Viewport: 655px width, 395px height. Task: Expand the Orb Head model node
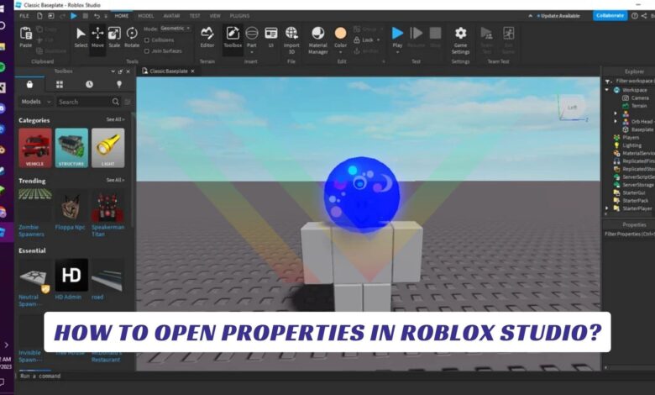(616, 122)
